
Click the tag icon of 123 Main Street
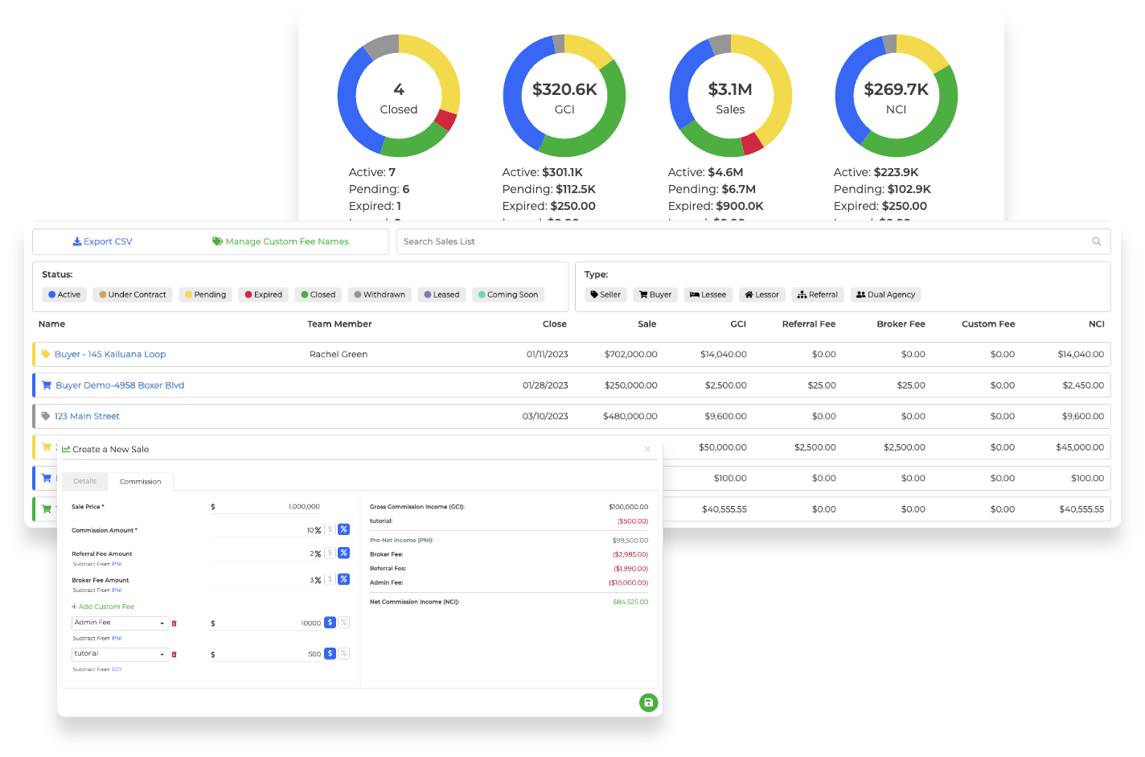(46, 416)
